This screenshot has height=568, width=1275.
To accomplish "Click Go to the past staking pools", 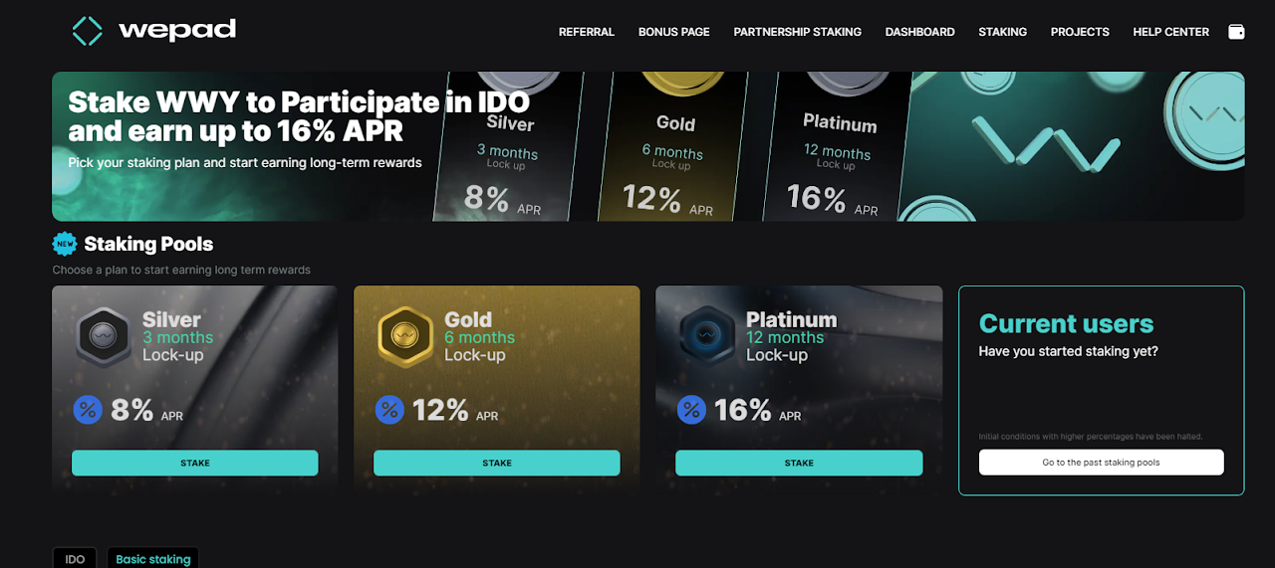I will 1102,463.
